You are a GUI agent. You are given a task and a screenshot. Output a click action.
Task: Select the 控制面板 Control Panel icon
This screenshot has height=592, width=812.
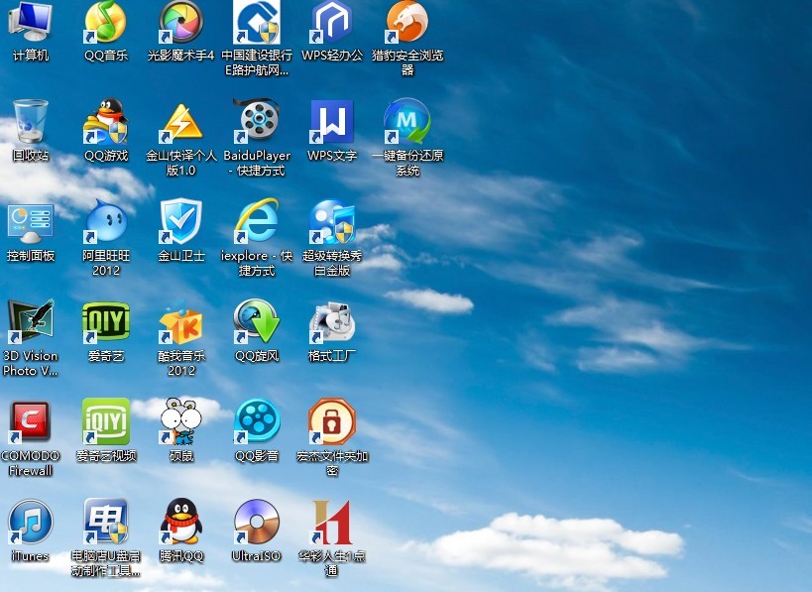pyautogui.click(x=31, y=222)
